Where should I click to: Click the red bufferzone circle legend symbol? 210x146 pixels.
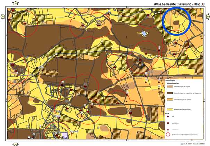[x=168, y=135]
